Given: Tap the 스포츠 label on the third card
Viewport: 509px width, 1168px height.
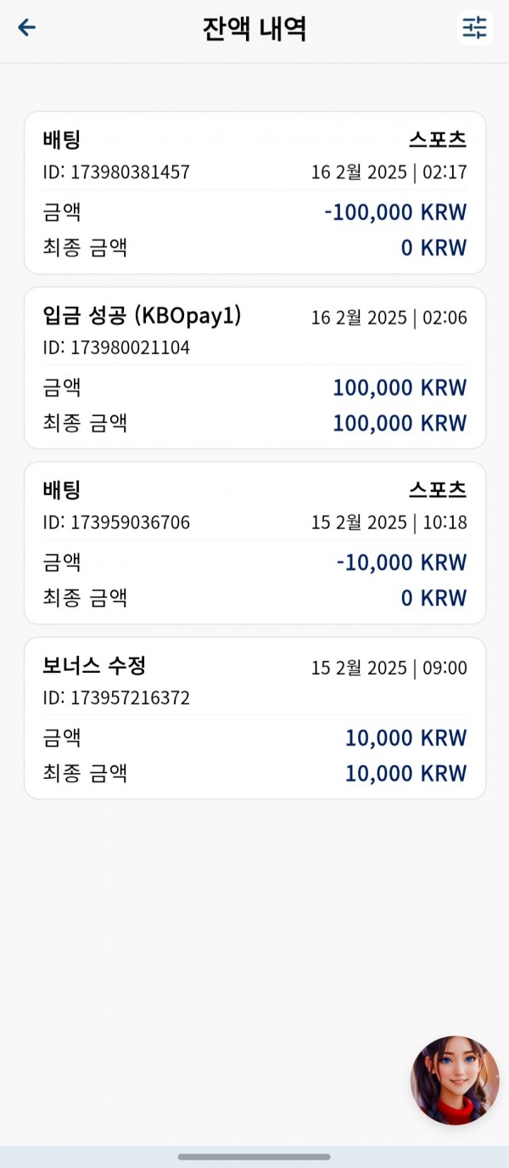Looking at the screenshot, I should (x=438, y=490).
